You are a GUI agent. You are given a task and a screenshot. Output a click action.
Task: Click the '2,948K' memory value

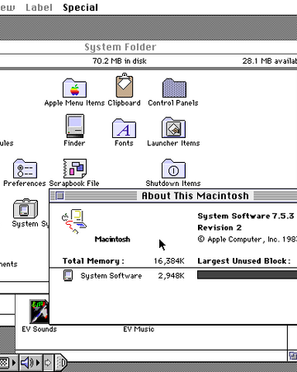[x=171, y=276]
